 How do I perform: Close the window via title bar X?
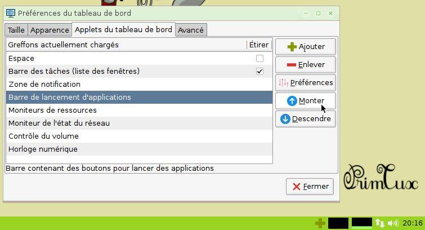tap(330, 13)
